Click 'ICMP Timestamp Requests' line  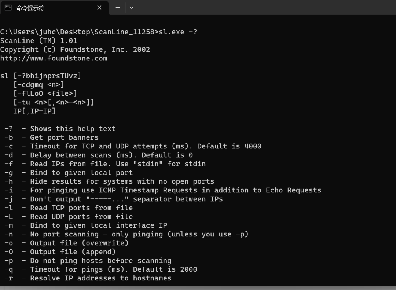(163, 190)
